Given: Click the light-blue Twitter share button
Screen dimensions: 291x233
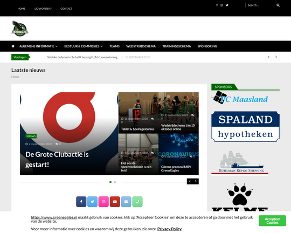Looking at the screenshot, I should point(93,202).
